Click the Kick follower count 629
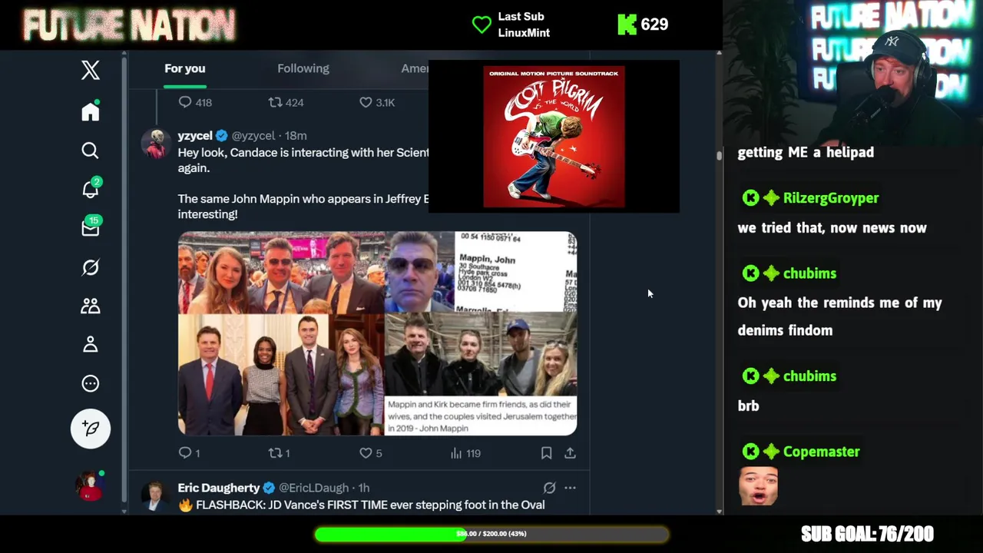 click(654, 25)
